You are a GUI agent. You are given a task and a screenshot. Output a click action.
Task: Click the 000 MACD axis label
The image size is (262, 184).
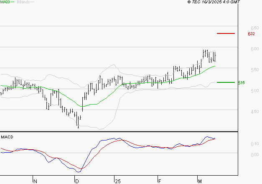(x=243, y=155)
